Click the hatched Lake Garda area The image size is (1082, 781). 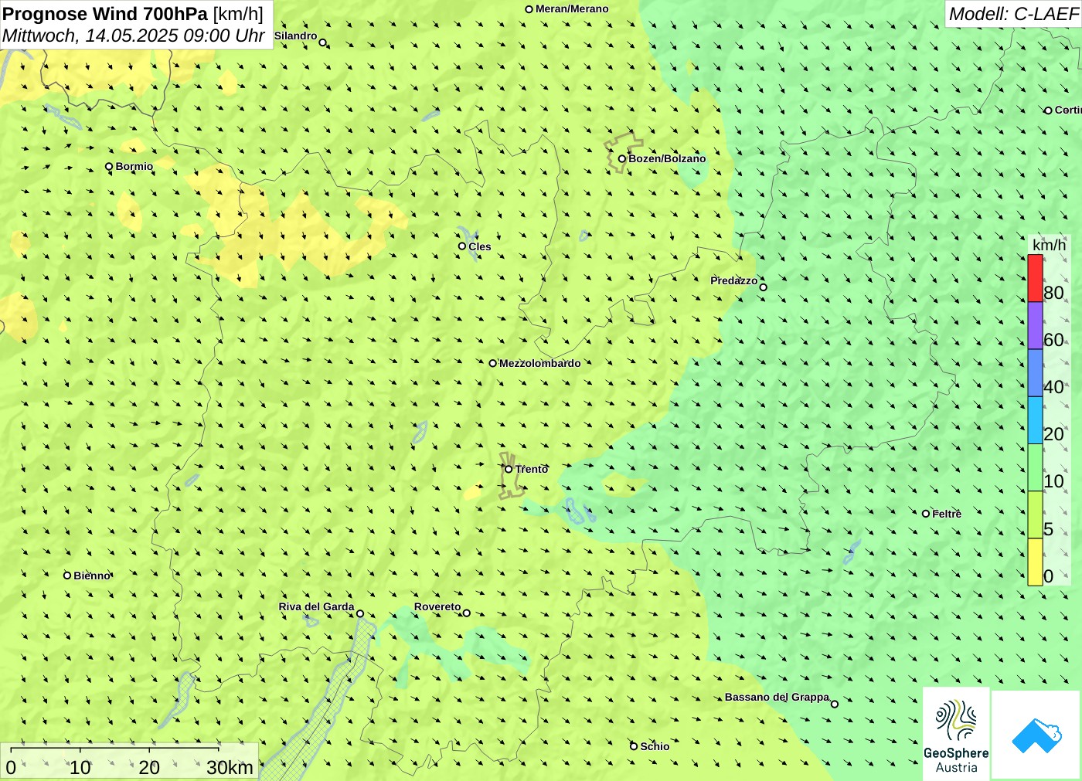(325, 711)
